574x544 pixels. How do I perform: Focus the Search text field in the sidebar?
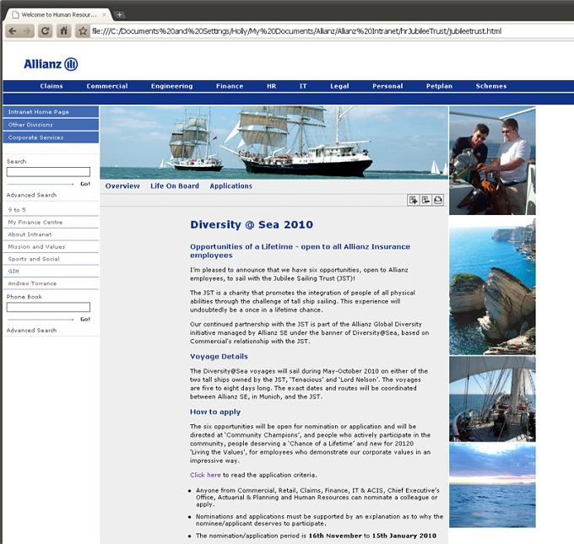pos(48,171)
